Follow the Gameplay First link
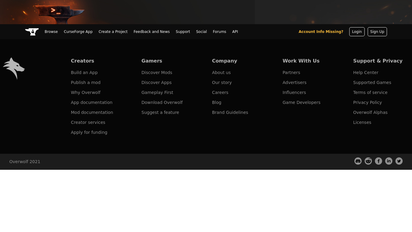Screen dimensions: 412x232 pos(157,92)
